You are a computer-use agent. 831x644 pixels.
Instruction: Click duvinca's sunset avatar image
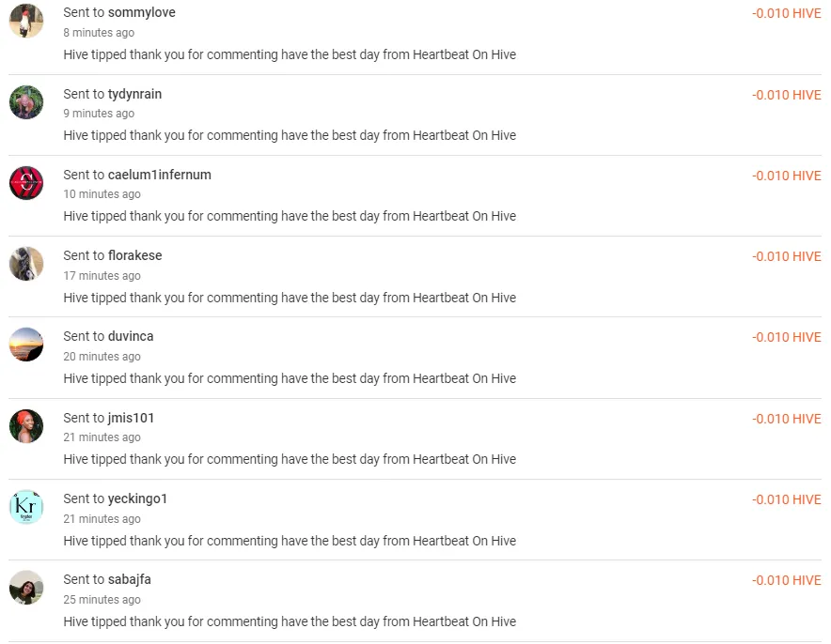click(x=26, y=345)
